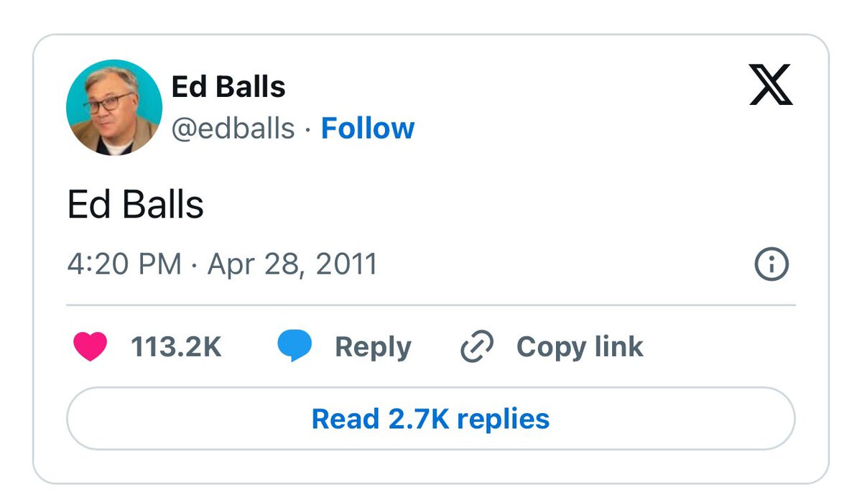The image size is (862, 500).
Task: Click the Apr 28, 2011 date text
Action: pos(292,264)
